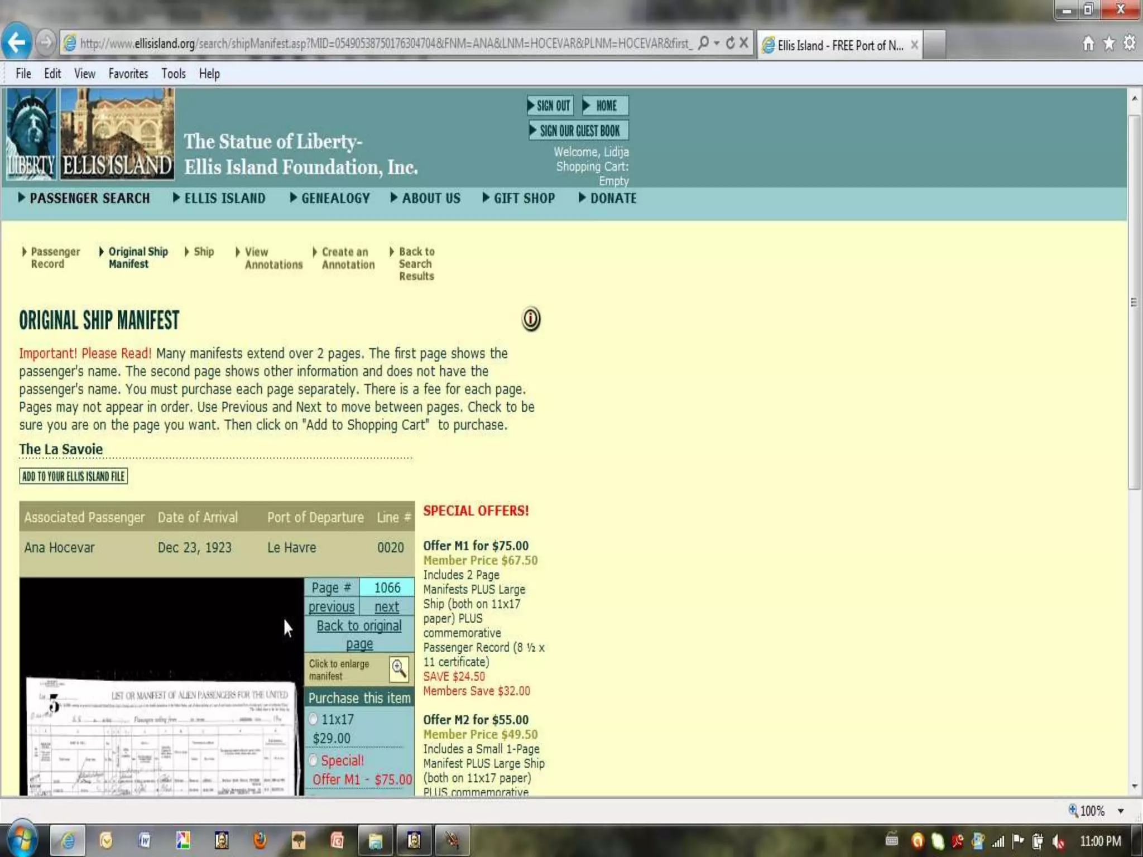Click the manifest information icon
The image size is (1143, 857).
pyautogui.click(x=531, y=319)
